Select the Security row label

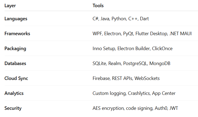pyautogui.click(x=13, y=108)
